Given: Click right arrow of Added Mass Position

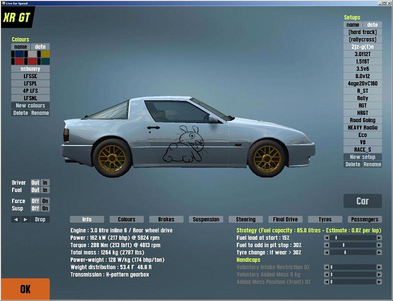Looking at the screenshot, I should click(379, 282).
